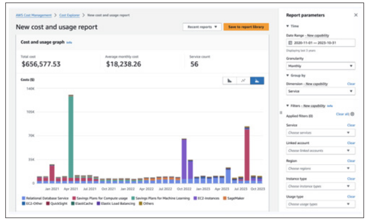Viewport: 366px width, 221px height.
Task: Click Others legend swatch
Action: 140,203
